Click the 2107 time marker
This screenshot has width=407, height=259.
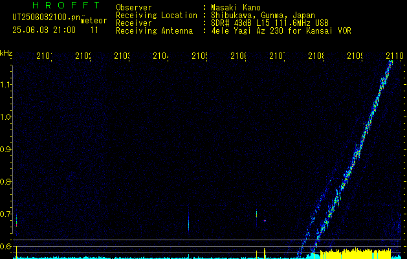pos(277,56)
